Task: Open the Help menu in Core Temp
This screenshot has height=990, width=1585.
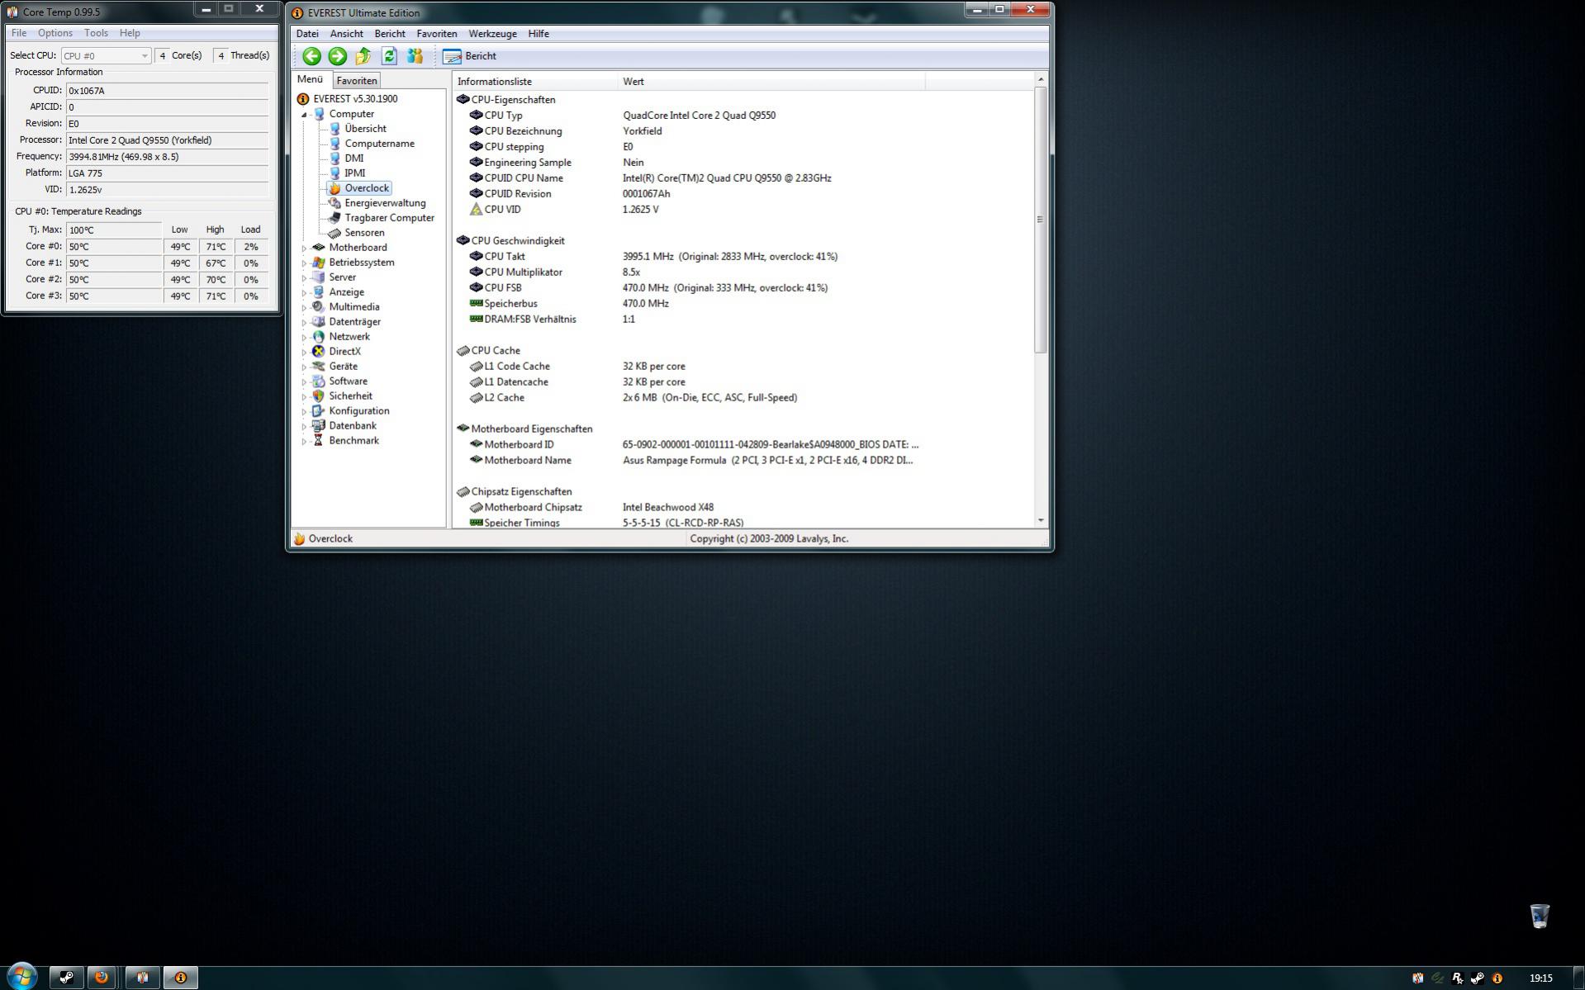Action: point(130,33)
